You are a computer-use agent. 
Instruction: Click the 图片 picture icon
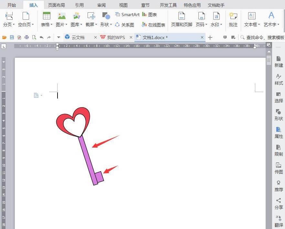(x=62, y=16)
